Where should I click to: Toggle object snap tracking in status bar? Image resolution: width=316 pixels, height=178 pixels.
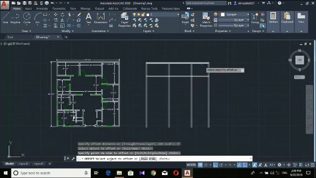(x=239, y=165)
